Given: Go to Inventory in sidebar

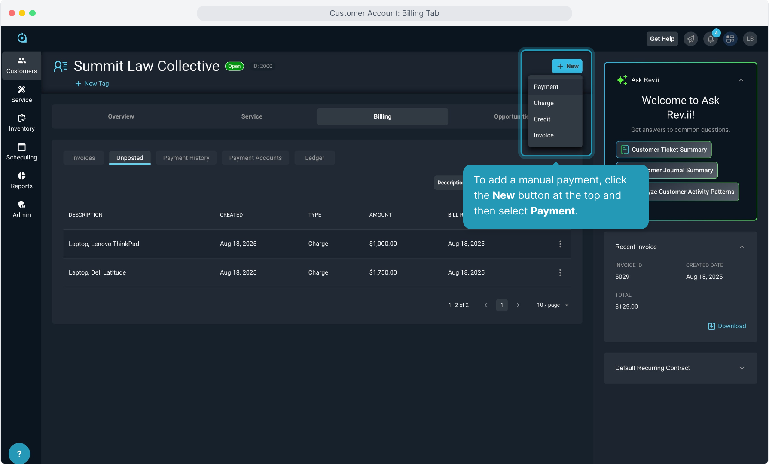Looking at the screenshot, I should pos(21,123).
